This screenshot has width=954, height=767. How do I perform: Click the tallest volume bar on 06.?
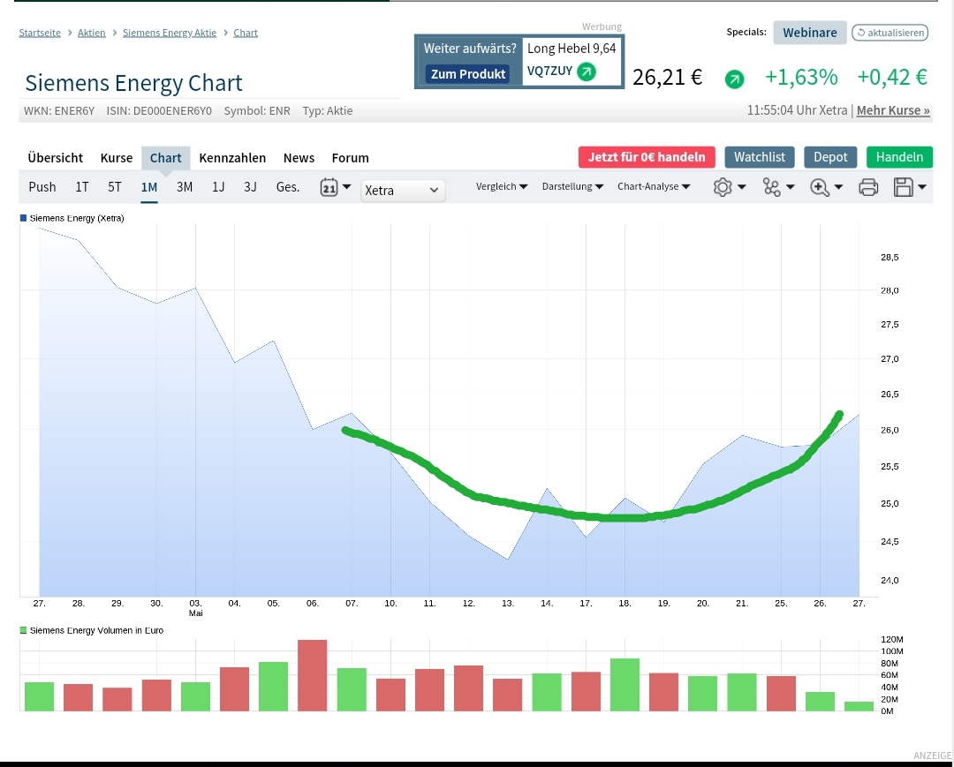[x=313, y=675]
